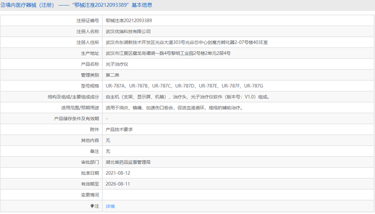Click the 注册人名称 label
The width and height of the screenshot is (375, 214).
[x=87, y=31]
